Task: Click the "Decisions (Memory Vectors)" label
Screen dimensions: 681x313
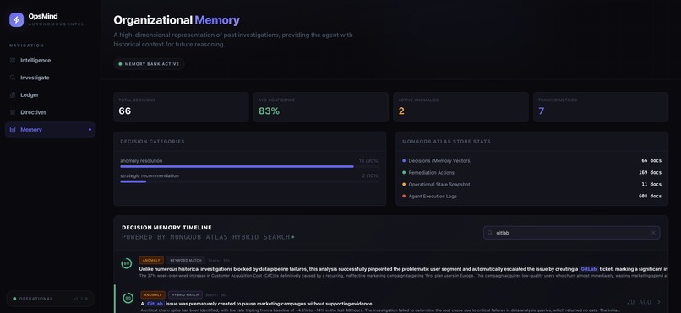Action: pos(440,161)
